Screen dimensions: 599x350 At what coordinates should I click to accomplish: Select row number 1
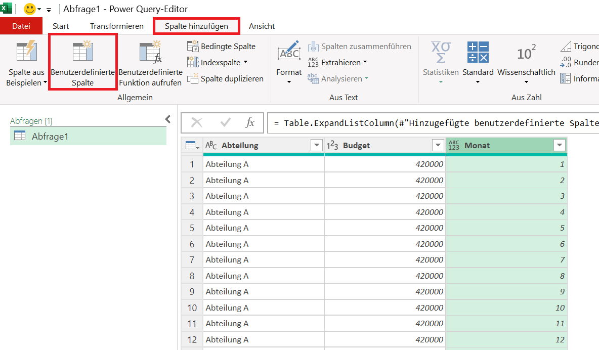click(x=192, y=164)
